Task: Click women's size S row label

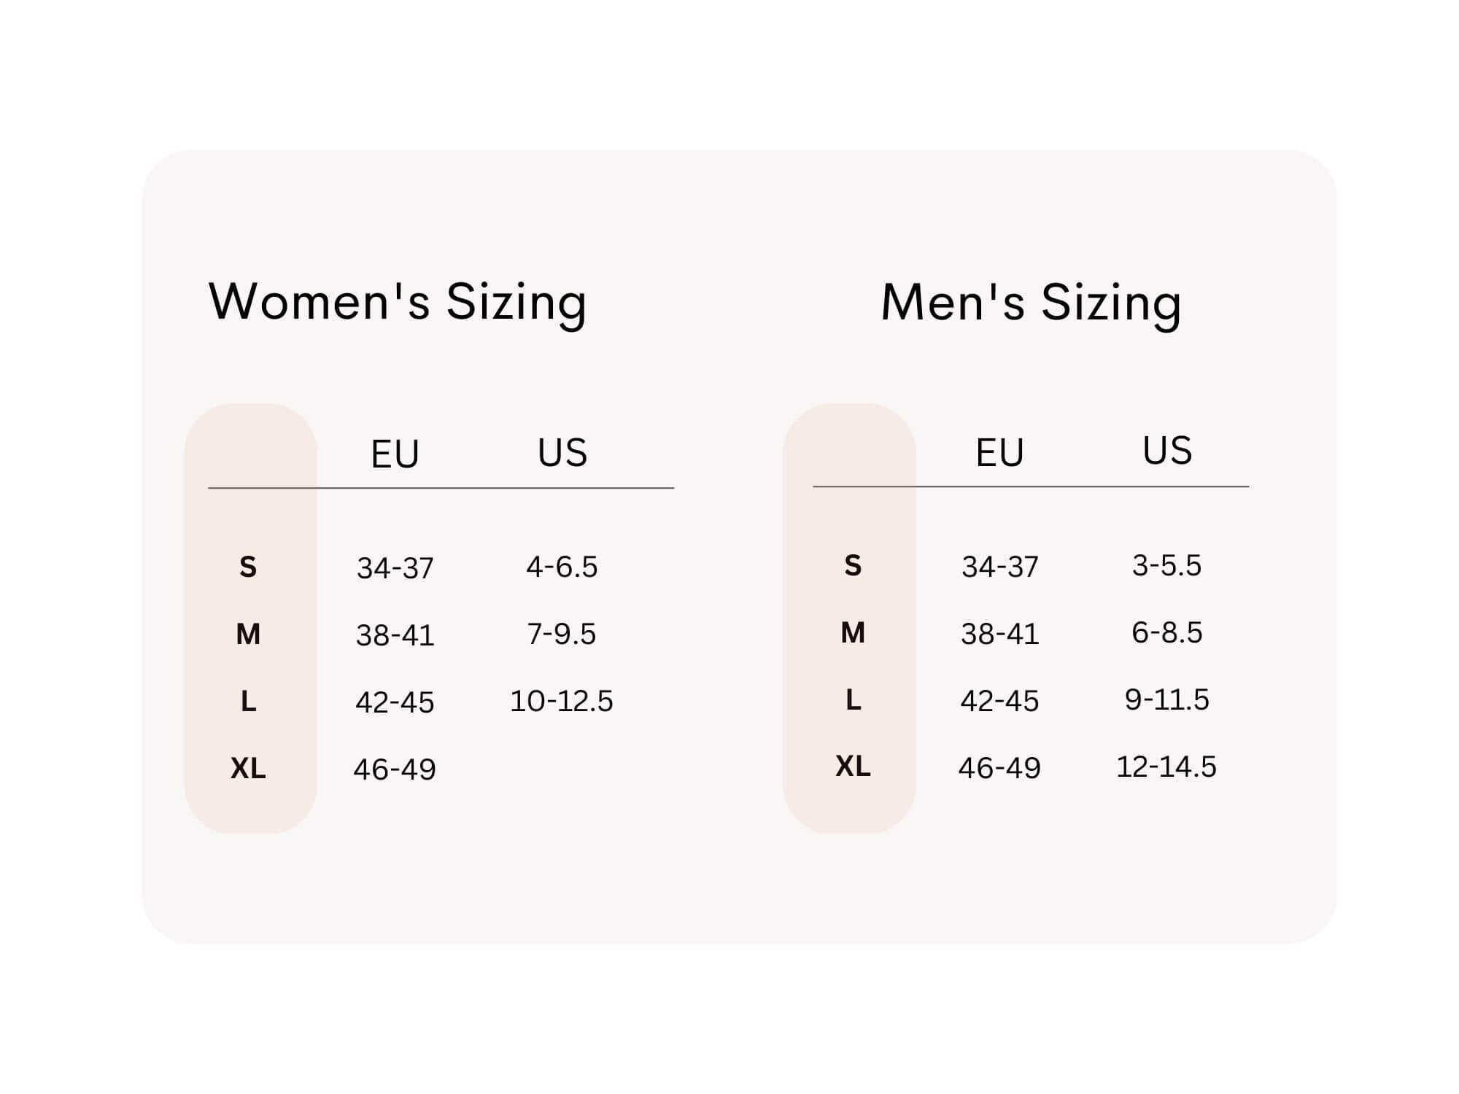Action: 248,567
